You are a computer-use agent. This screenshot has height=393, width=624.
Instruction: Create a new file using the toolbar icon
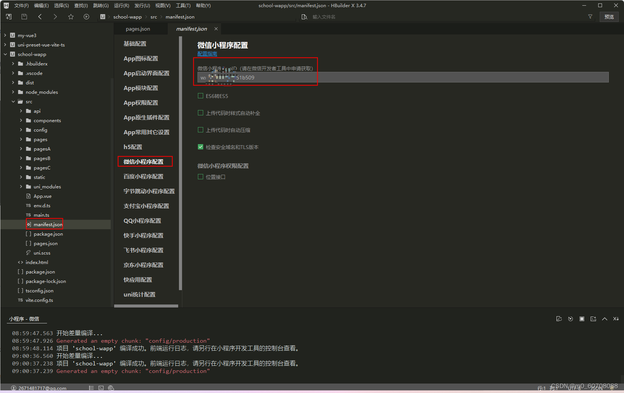pos(8,17)
